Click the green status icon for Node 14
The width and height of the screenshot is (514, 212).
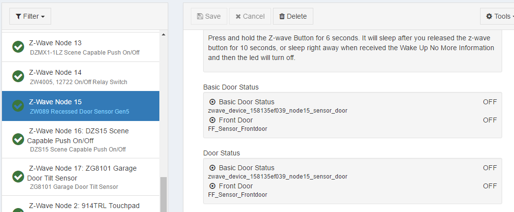click(18, 76)
